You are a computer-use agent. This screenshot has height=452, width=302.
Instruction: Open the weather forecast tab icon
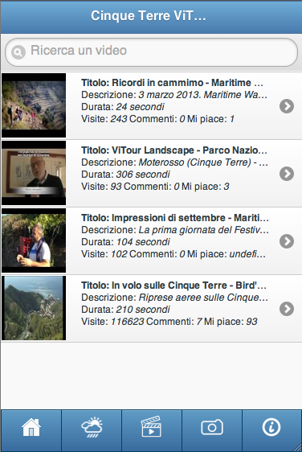[92, 427]
